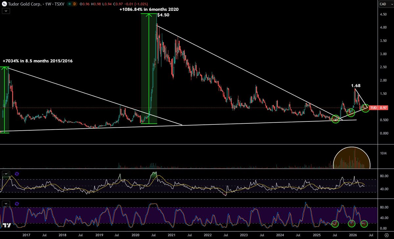This screenshot has width=394, height=239.
Task: Click the Tudor Gold Corp. logo icon
Action: point(4,4)
